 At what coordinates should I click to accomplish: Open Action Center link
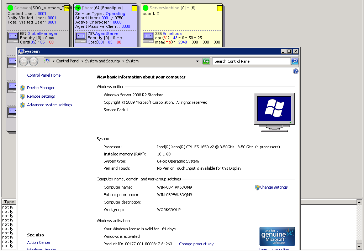click(x=39, y=242)
